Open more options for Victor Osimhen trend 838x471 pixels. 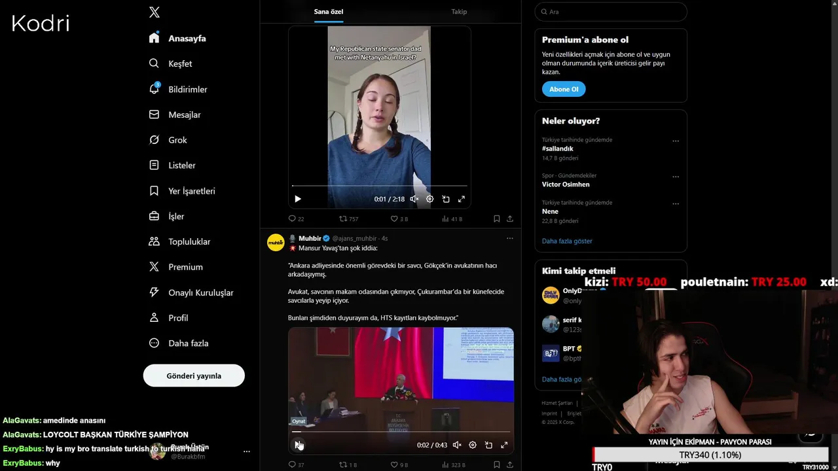coord(676,177)
